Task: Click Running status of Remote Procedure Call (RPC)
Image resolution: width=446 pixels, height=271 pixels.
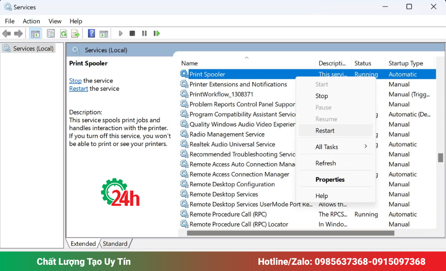Action: tap(366, 214)
